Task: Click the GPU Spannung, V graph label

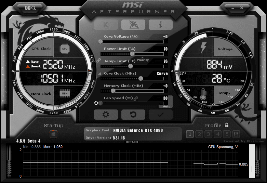Action: (x=223, y=147)
